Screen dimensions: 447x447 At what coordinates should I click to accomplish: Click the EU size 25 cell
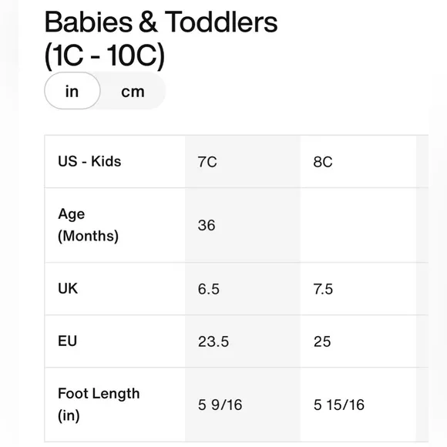[x=322, y=341]
